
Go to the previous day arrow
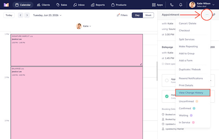[21, 15]
